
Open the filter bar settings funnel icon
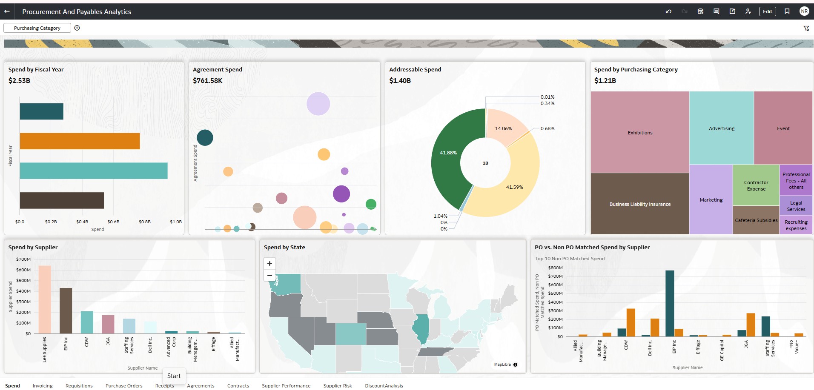click(x=806, y=28)
